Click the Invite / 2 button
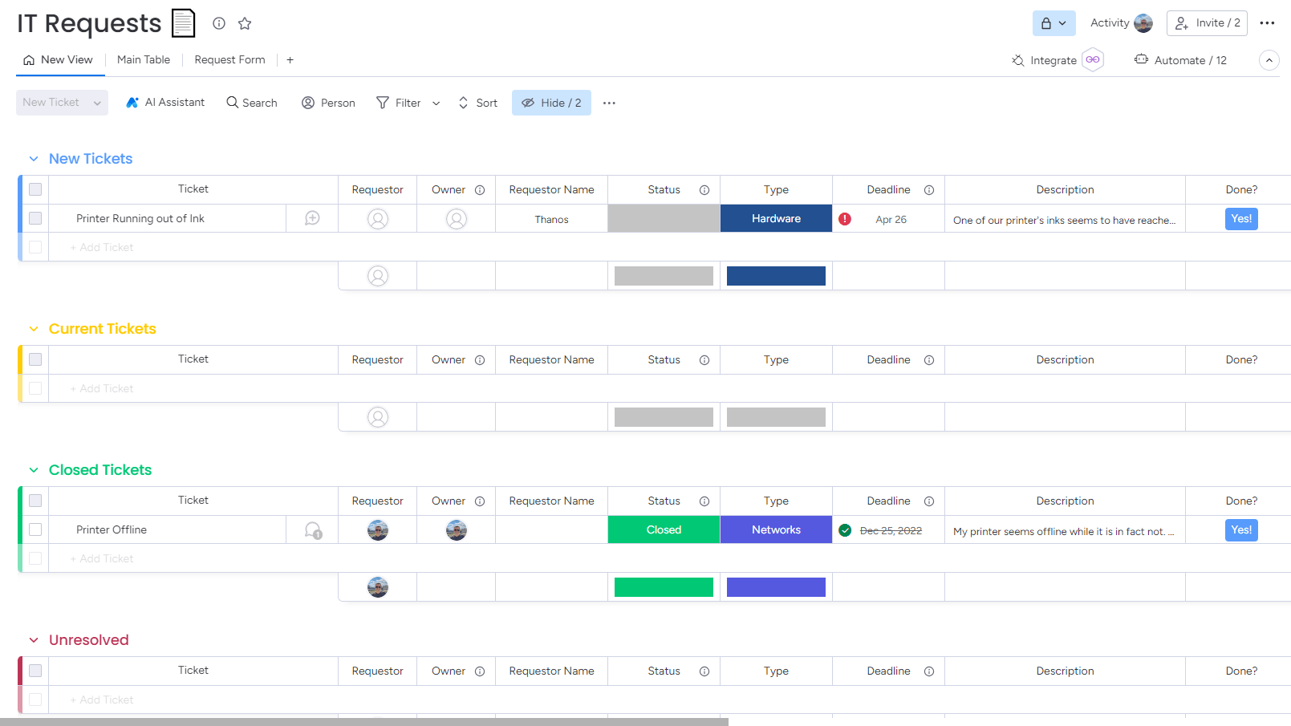 [1207, 23]
